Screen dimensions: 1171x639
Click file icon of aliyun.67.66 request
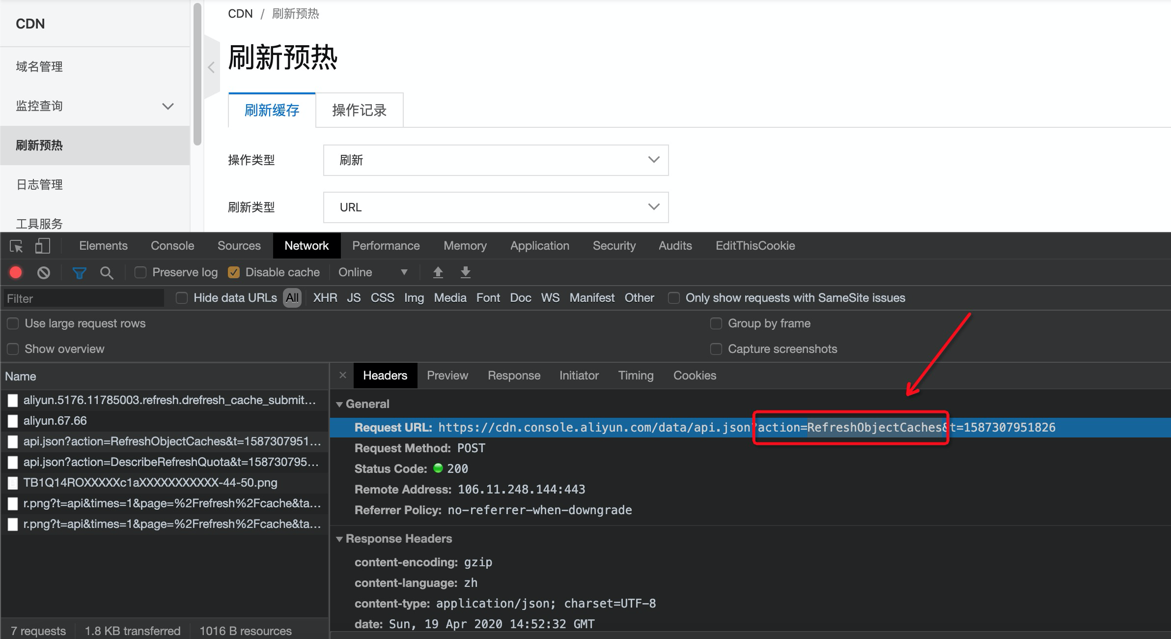[13, 421]
